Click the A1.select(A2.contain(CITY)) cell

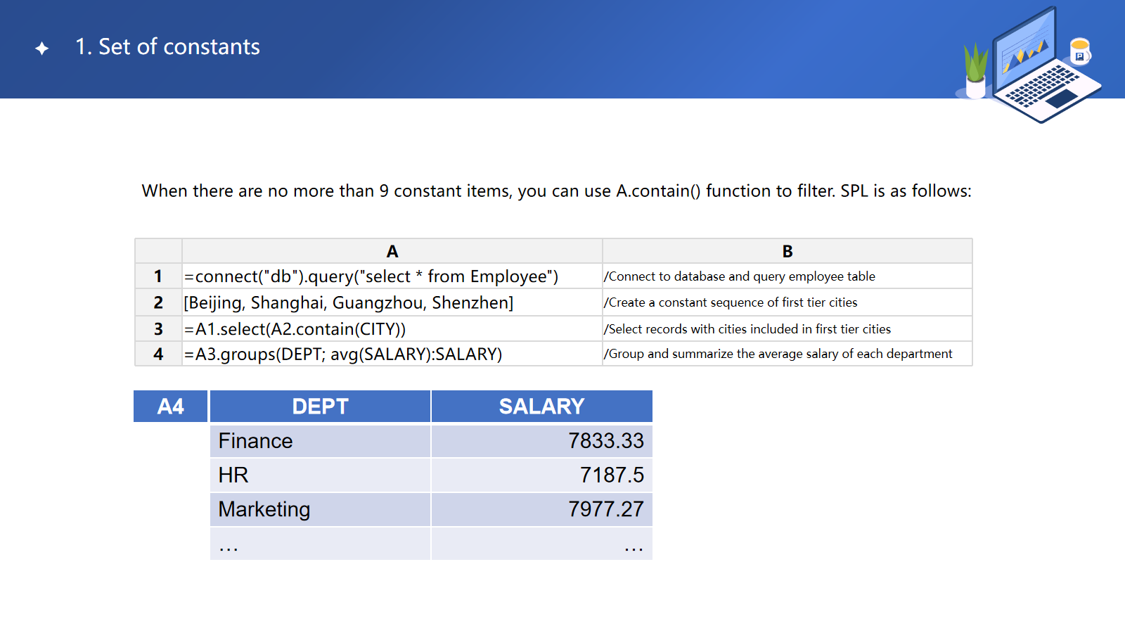[392, 329]
